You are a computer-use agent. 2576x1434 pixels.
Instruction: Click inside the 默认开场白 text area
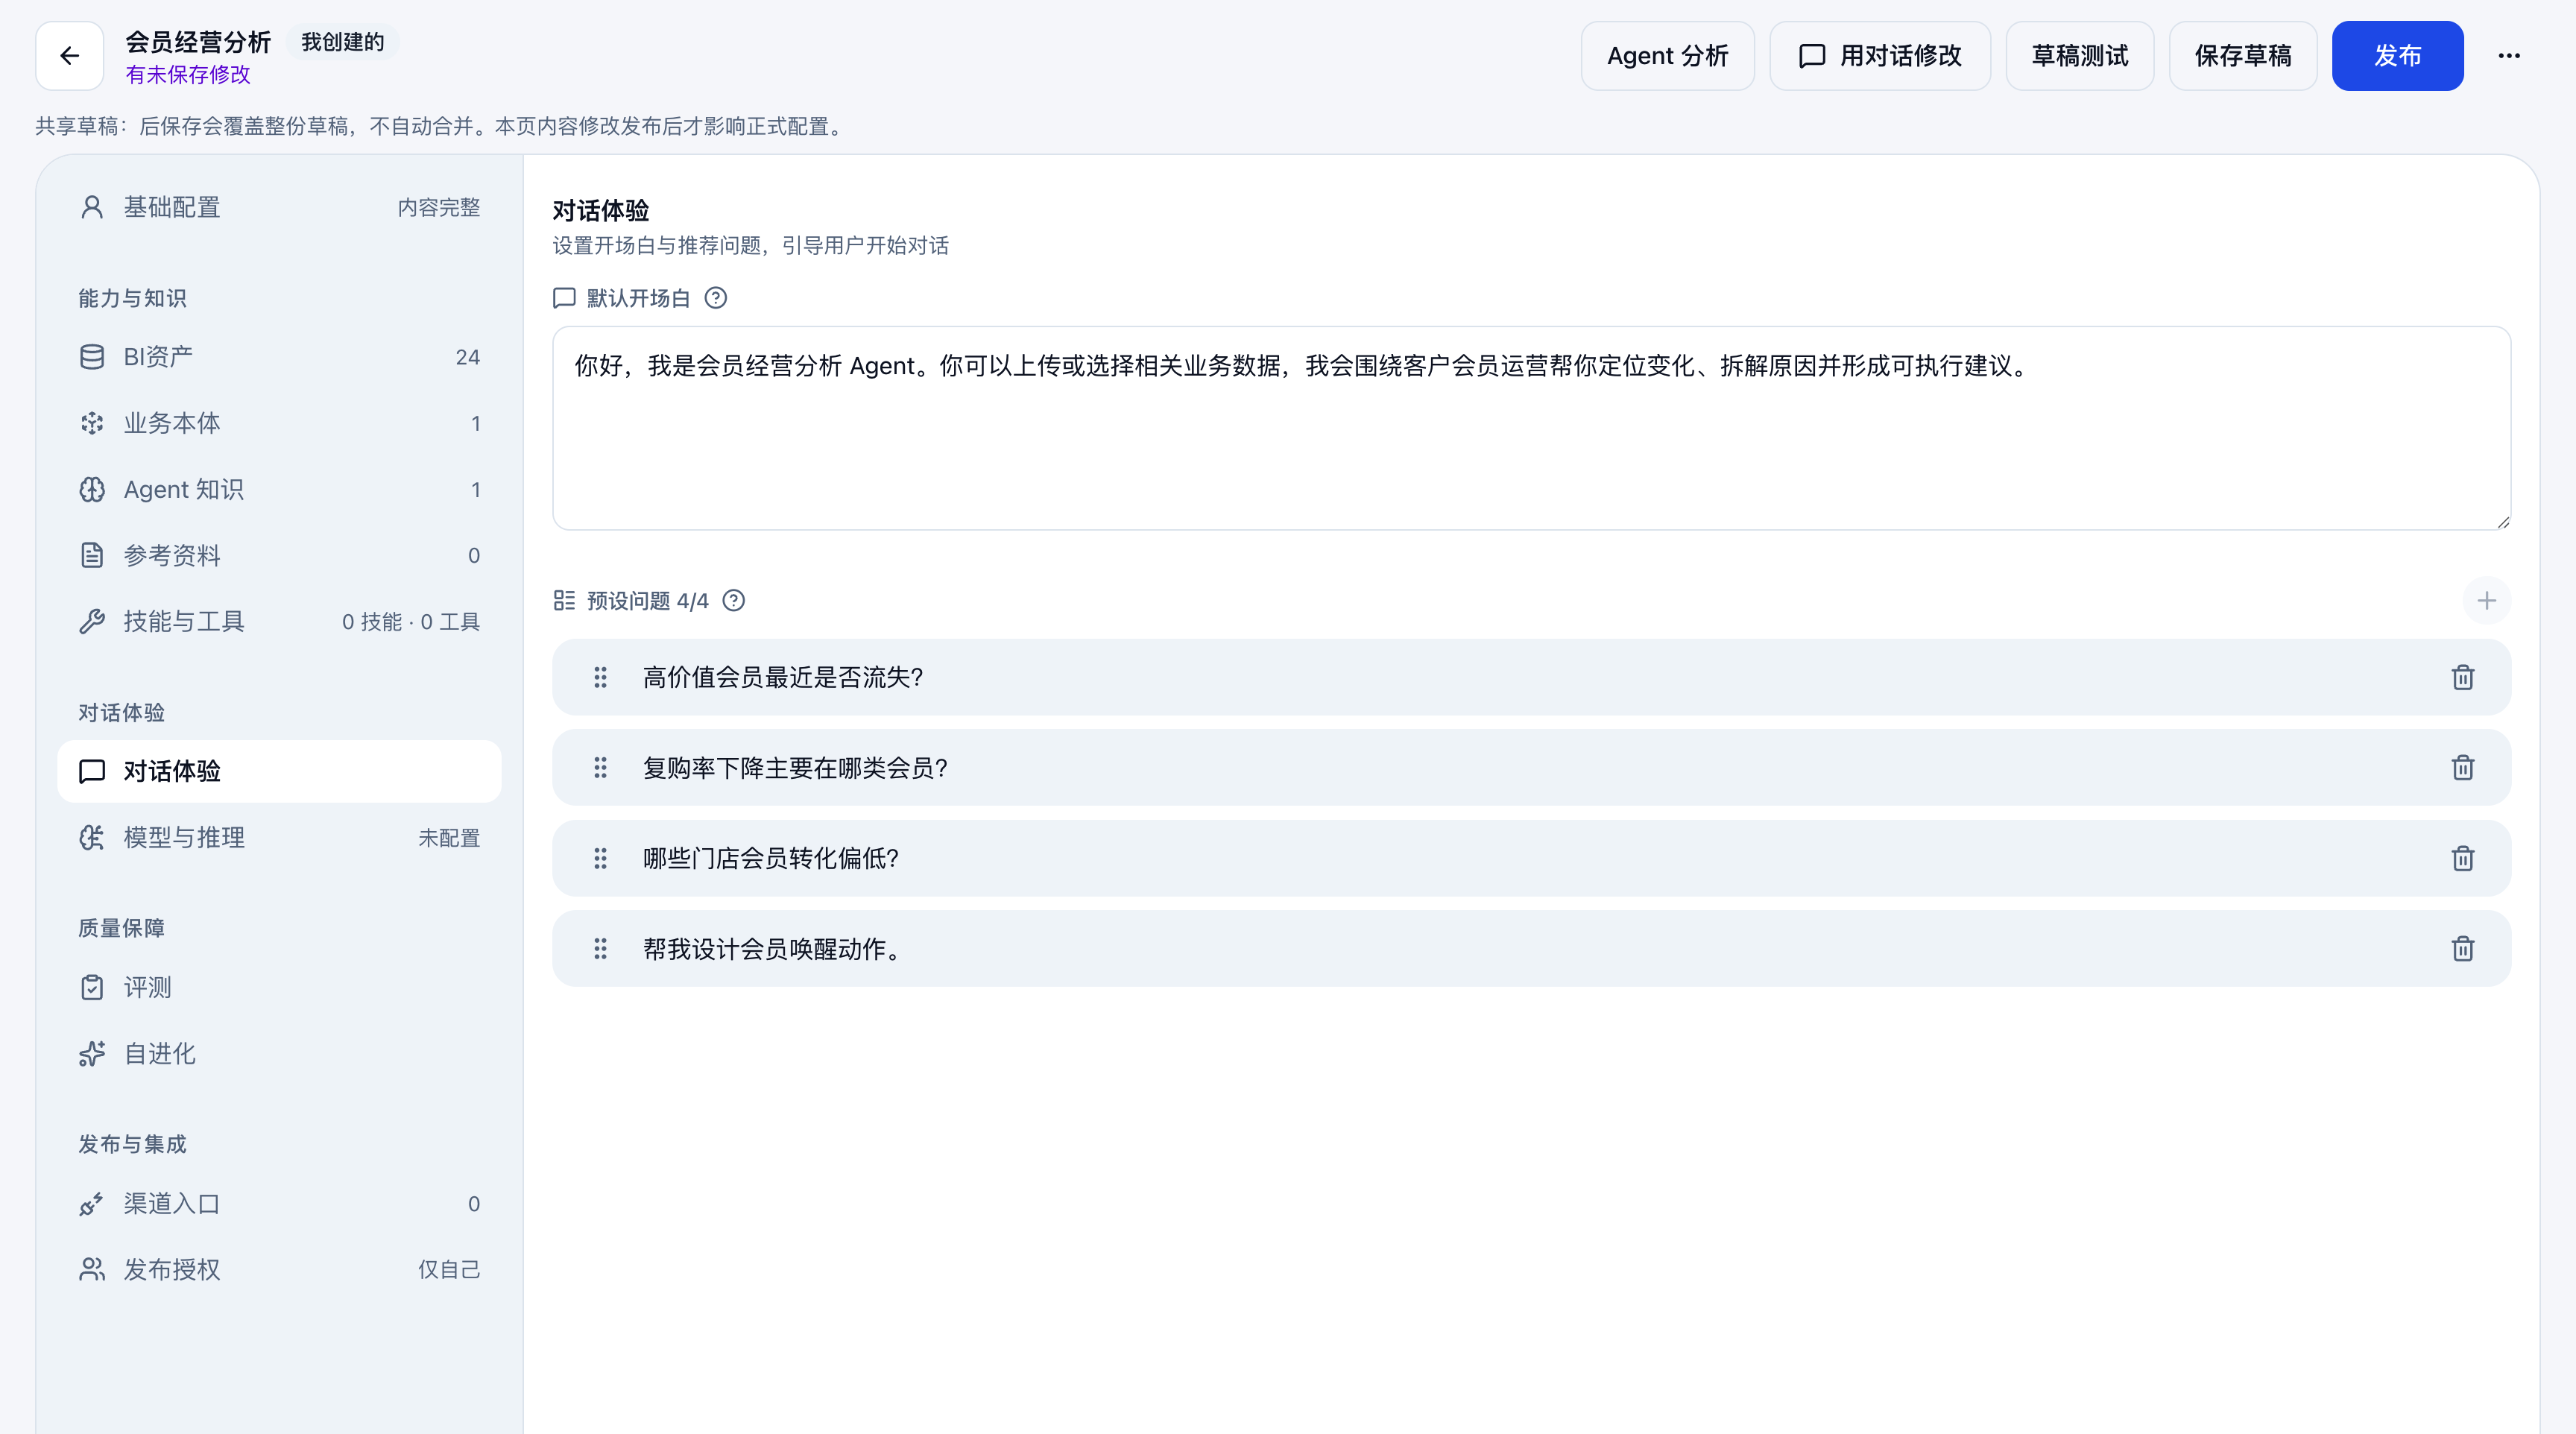pos(1531,428)
